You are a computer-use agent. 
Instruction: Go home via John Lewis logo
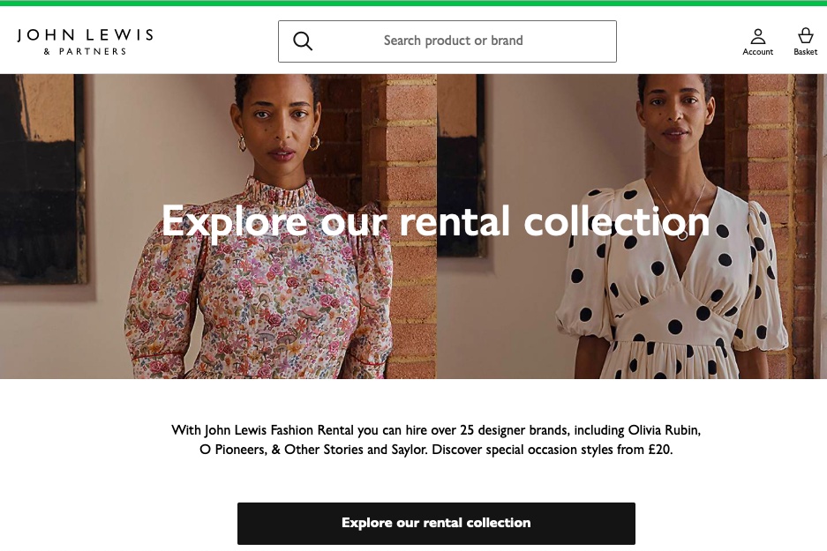coord(85,35)
